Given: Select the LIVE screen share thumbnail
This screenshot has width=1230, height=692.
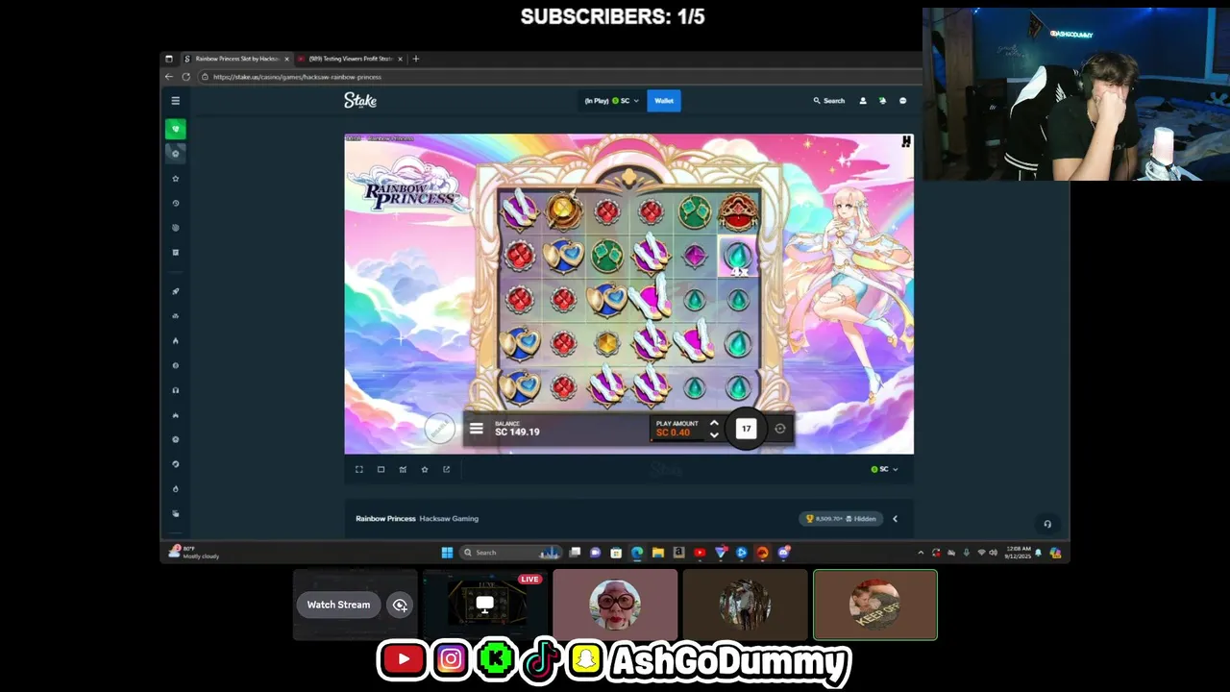Looking at the screenshot, I should click(485, 605).
